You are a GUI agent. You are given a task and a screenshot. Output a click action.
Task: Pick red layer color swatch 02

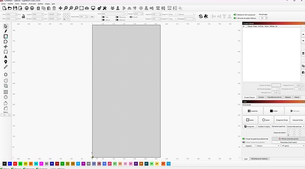tap(15, 164)
